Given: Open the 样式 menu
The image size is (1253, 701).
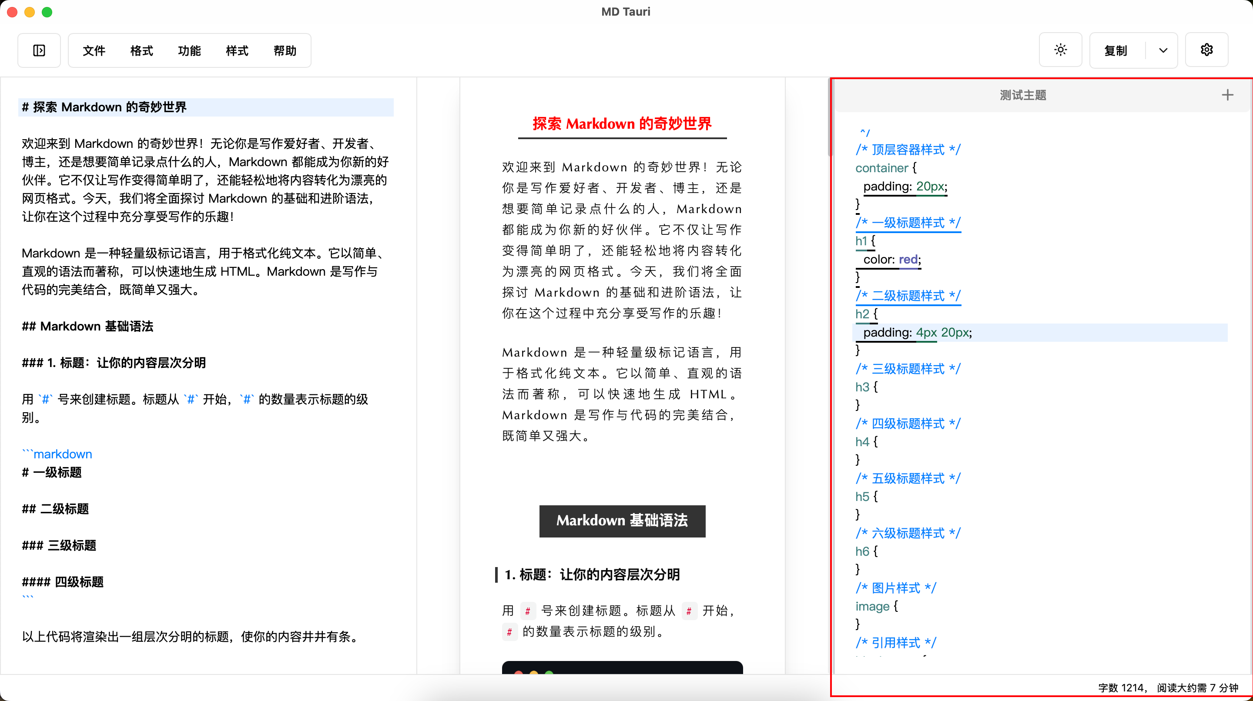Looking at the screenshot, I should (237, 50).
